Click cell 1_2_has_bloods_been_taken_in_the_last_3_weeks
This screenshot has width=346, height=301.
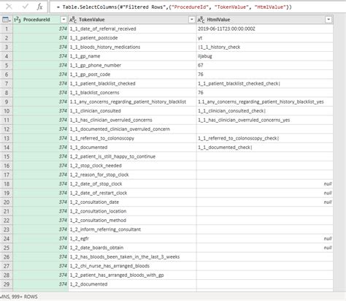132,256
